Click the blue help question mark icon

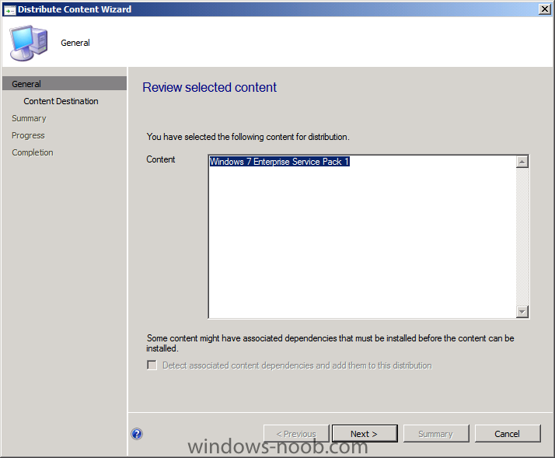tap(137, 434)
